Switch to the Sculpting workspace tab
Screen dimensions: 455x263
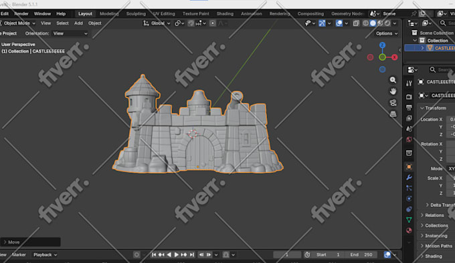[136, 13]
